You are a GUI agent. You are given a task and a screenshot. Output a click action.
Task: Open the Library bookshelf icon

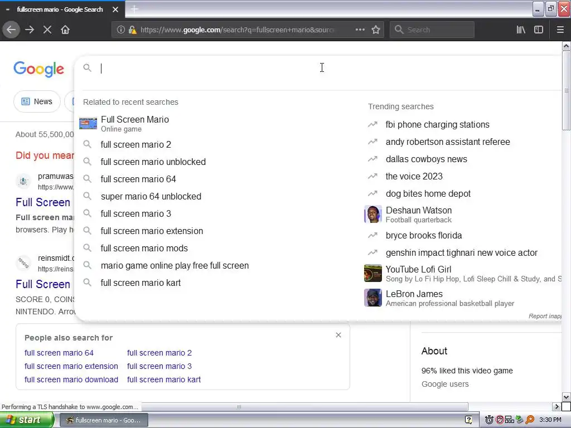pos(521,30)
